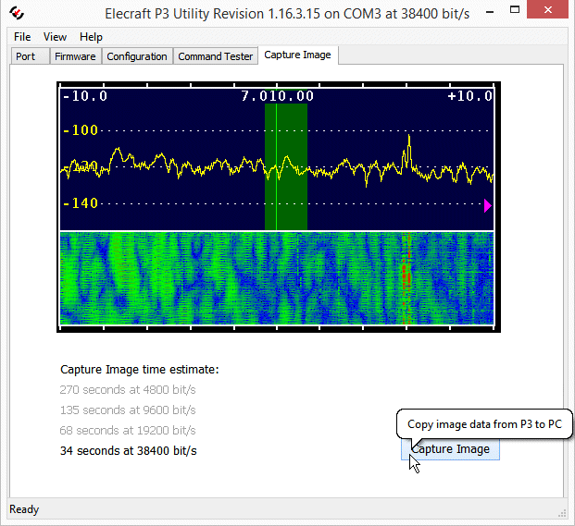Open the View menu
The image size is (575, 526).
click(55, 37)
